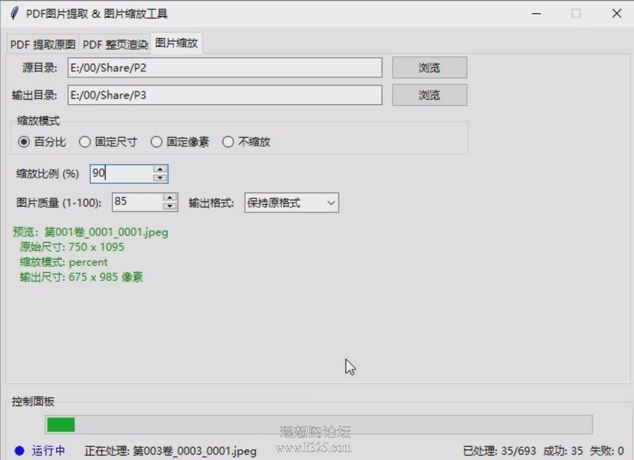The image size is (634, 460).
Task: Click the green progress bar
Action: click(x=319, y=424)
